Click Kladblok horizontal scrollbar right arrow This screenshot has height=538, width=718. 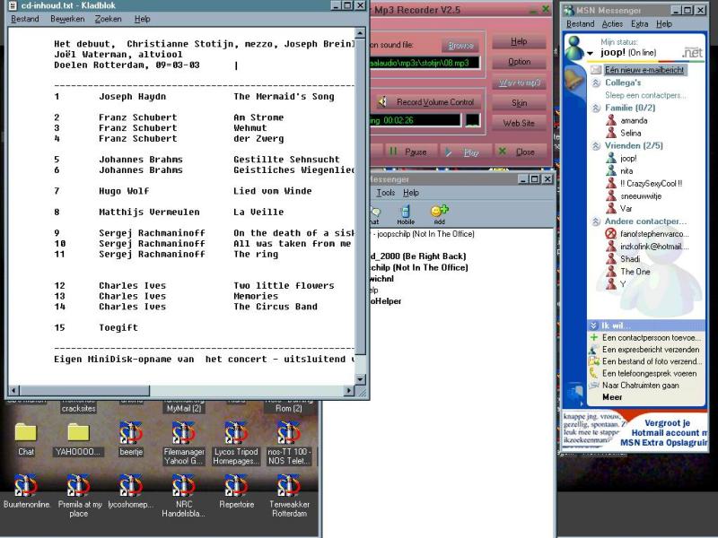pyautogui.click(x=349, y=391)
